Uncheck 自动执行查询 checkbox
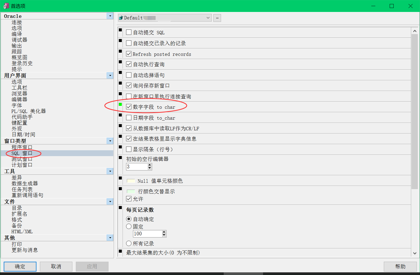 click(129, 64)
